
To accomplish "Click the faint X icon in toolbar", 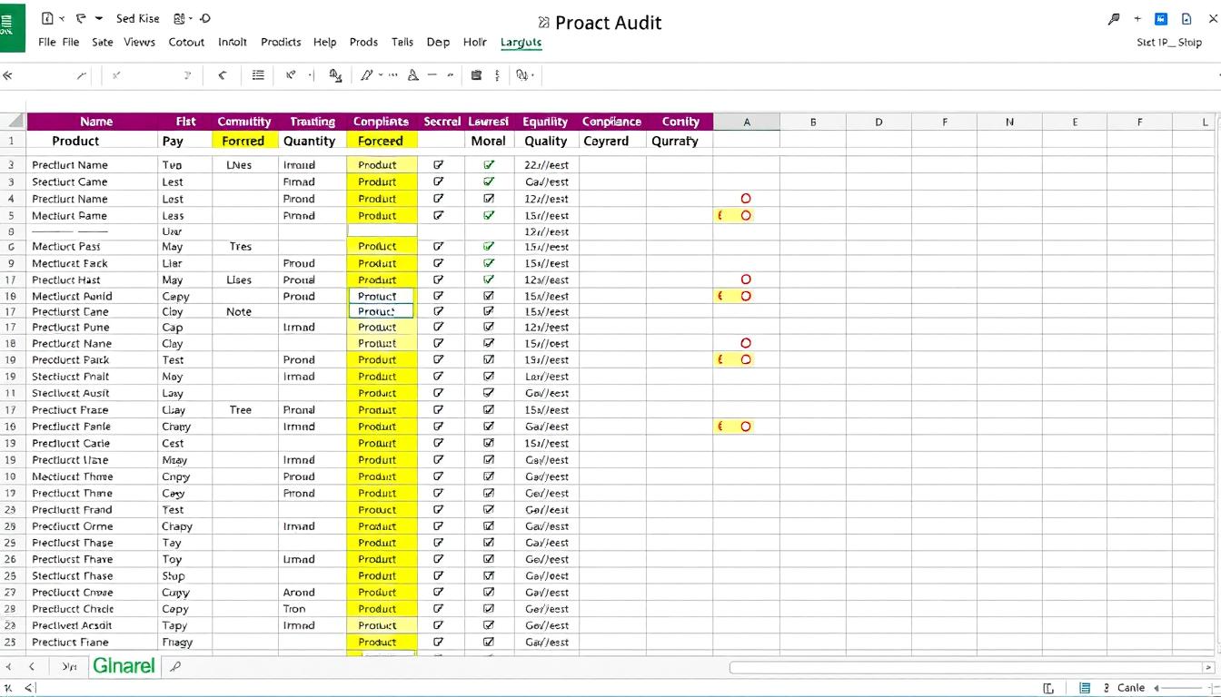I will pyautogui.click(x=116, y=75).
